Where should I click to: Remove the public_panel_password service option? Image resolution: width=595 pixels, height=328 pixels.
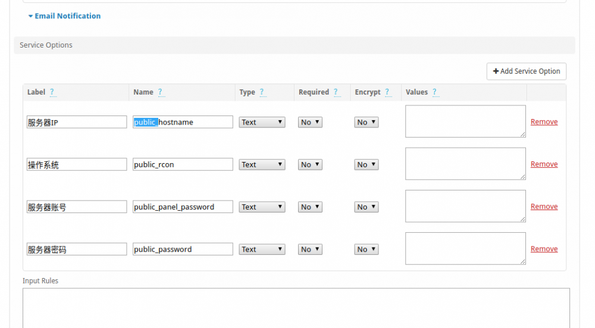(544, 207)
